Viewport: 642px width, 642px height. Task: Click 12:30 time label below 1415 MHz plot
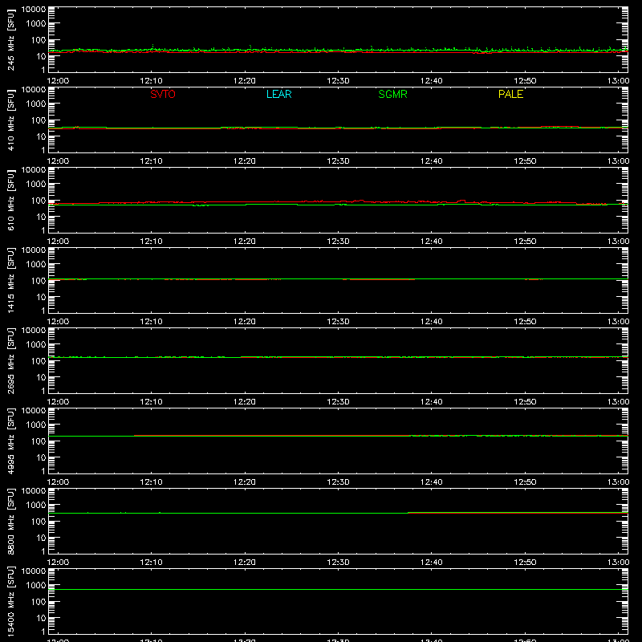tap(338, 322)
